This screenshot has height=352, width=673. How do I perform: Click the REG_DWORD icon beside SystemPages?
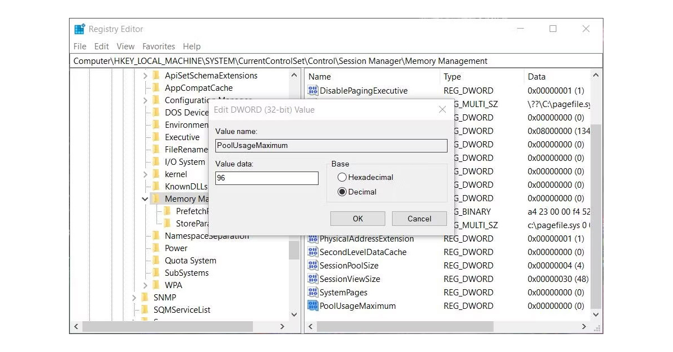point(312,292)
